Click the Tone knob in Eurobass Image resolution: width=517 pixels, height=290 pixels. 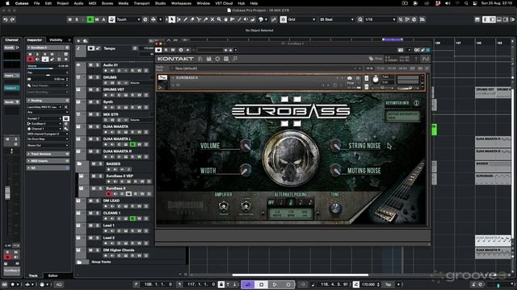click(335, 208)
